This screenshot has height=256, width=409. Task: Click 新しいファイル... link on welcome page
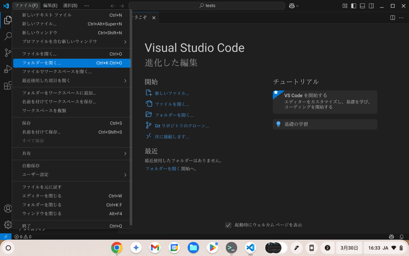tap(172, 93)
